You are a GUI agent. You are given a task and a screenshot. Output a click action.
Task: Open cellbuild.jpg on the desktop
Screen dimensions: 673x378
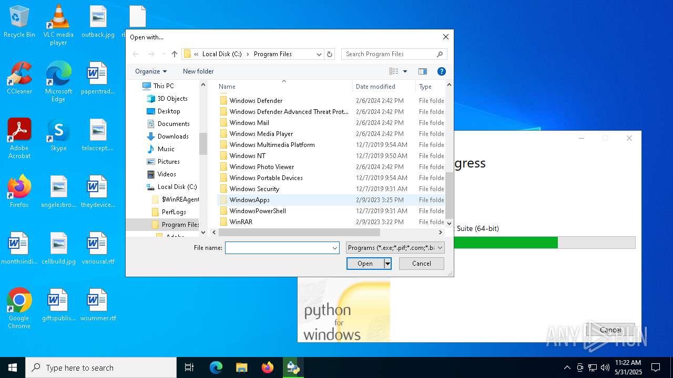[58, 248]
